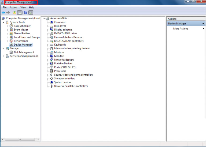Click the Universal Serial Bus controllers icon
This screenshot has height=147, width=206.
[51, 86]
